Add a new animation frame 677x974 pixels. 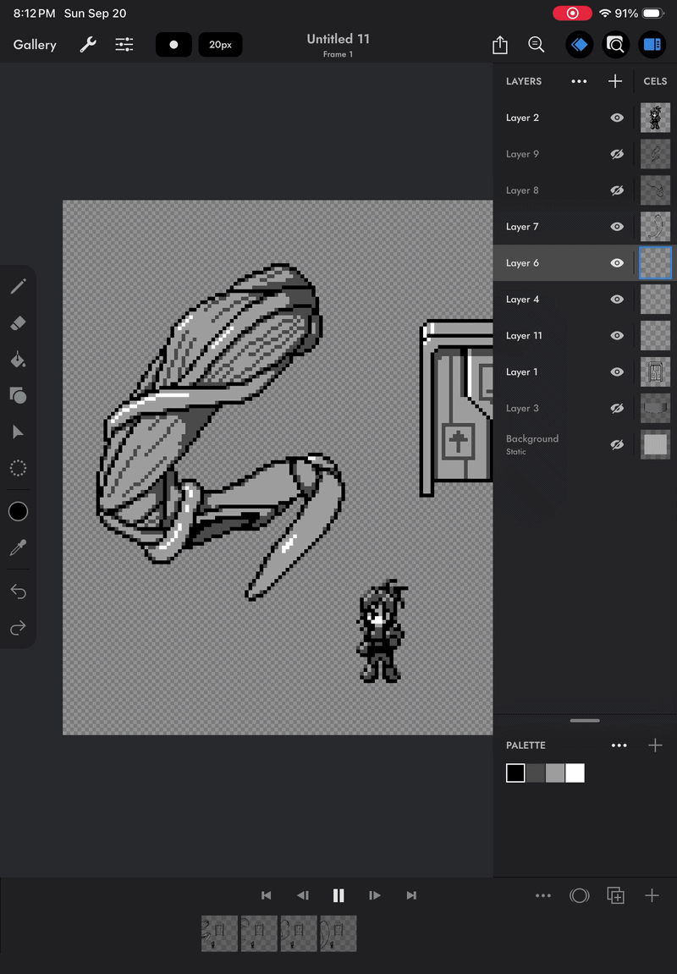tap(652, 896)
